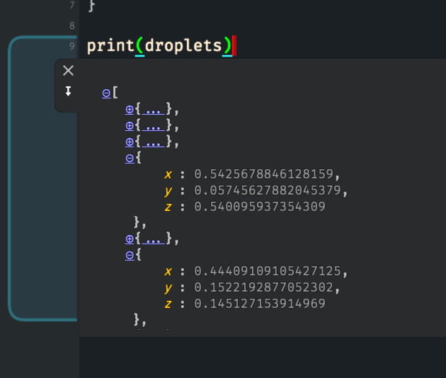Screen dimensions: 446x378
Task: Click the print keyword in the code
Action: tap(110, 47)
